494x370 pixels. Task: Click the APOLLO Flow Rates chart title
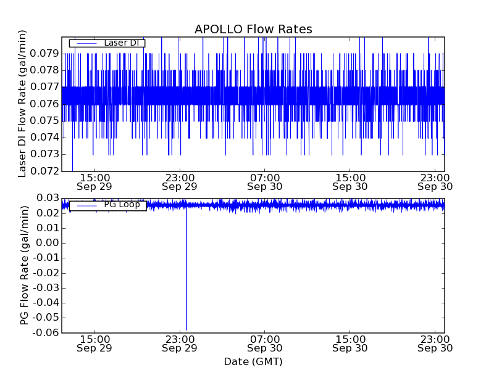tap(253, 30)
